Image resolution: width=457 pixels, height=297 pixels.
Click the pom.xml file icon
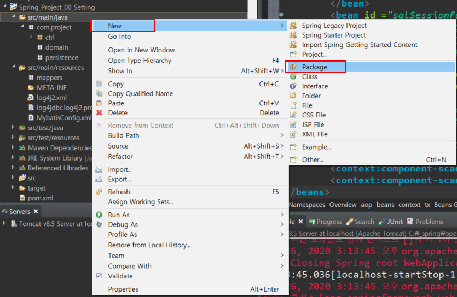click(x=22, y=198)
